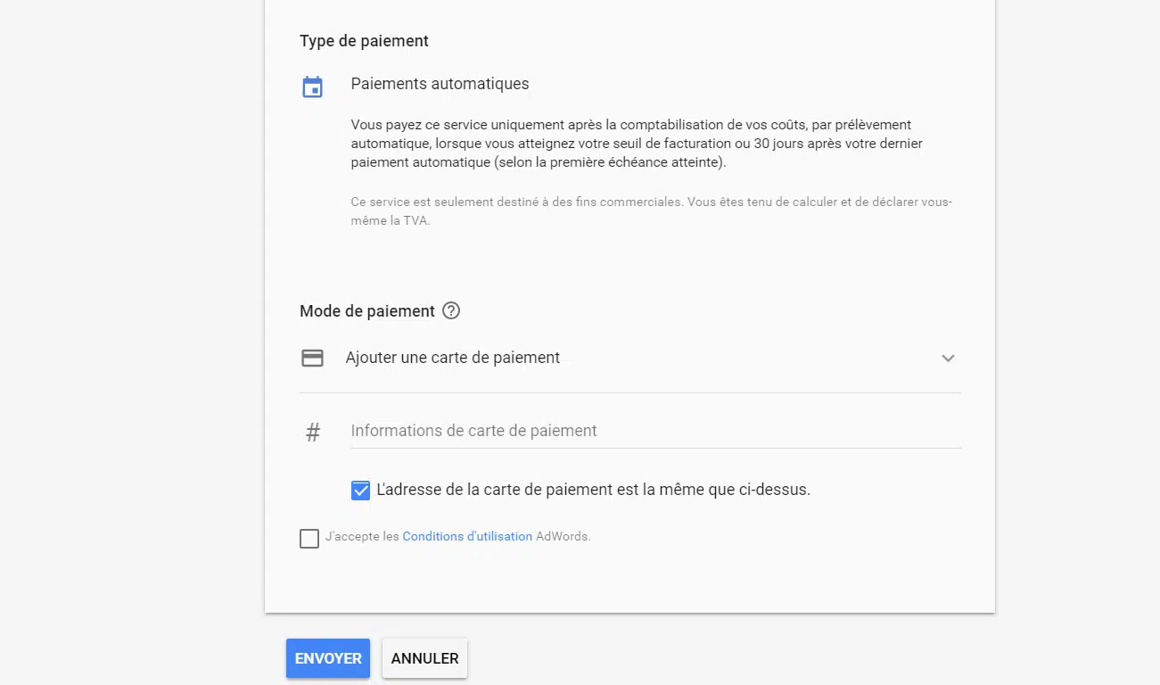This screenshot has width=1160, height=685.
Task: Expand the payment method chevron arrow
Action: coord(948,358)
